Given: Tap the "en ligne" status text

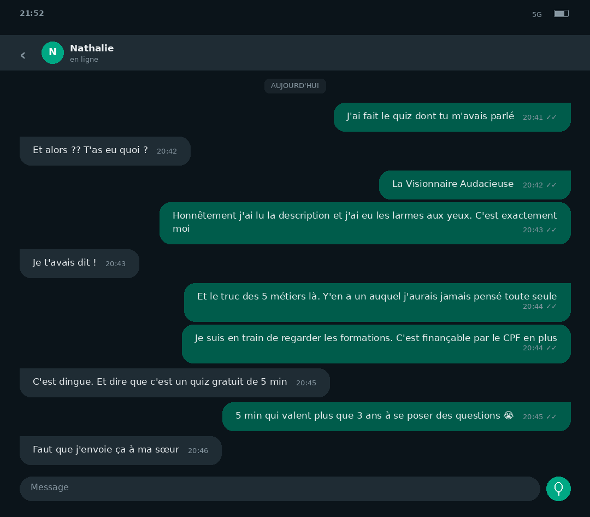Looking at the screenshot, I should pos(84,59).
